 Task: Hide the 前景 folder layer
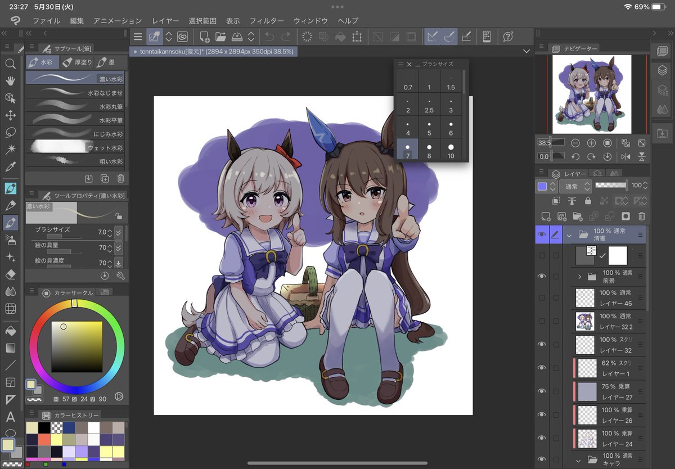pyautogui.click(x=542, y=276)
